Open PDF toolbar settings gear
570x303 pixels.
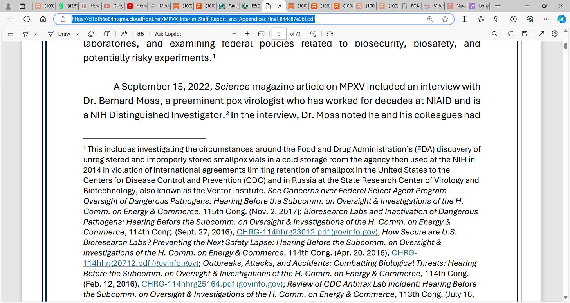[x=554, y=34]
